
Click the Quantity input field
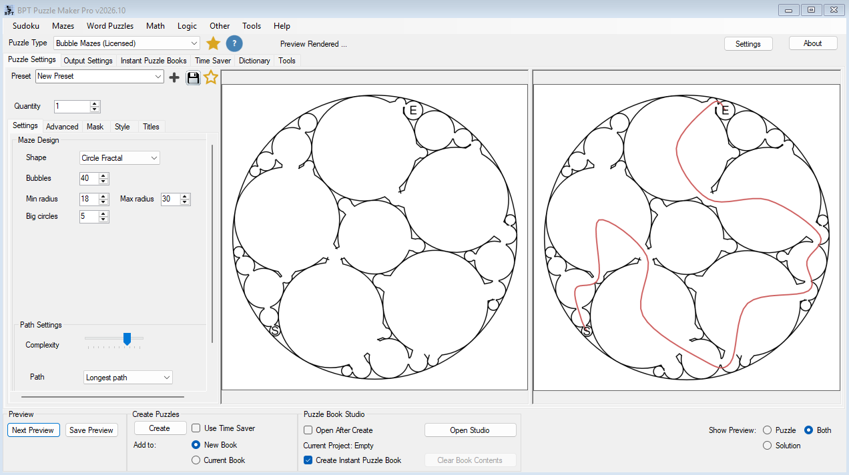72,107
